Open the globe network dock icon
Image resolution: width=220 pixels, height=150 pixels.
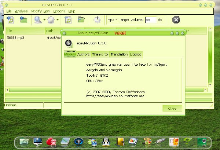point(92,142)
